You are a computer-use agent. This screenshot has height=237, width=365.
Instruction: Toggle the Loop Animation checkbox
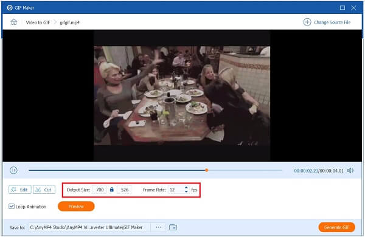12,206
